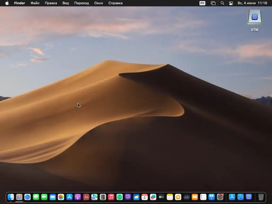The width and height of the screenshot is (272, 204).
Task: Open the Apple TV app
Action: pyautogui.click(x=161, y=197)
